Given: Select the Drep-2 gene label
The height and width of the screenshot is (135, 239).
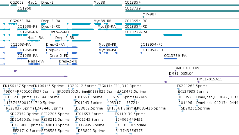Looking at the screenshot, I should pyautogui.click(x=47, y=3).
